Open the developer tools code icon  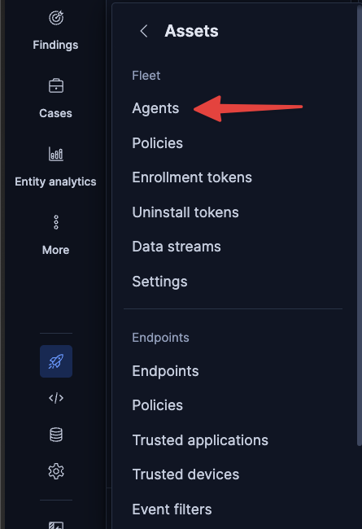[56, 398]
